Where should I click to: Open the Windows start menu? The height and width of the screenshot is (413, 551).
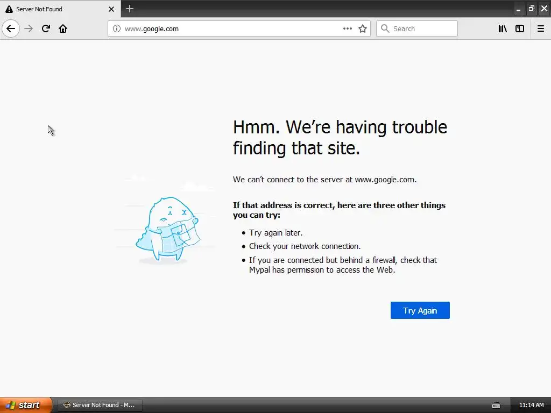coord(26,405)
